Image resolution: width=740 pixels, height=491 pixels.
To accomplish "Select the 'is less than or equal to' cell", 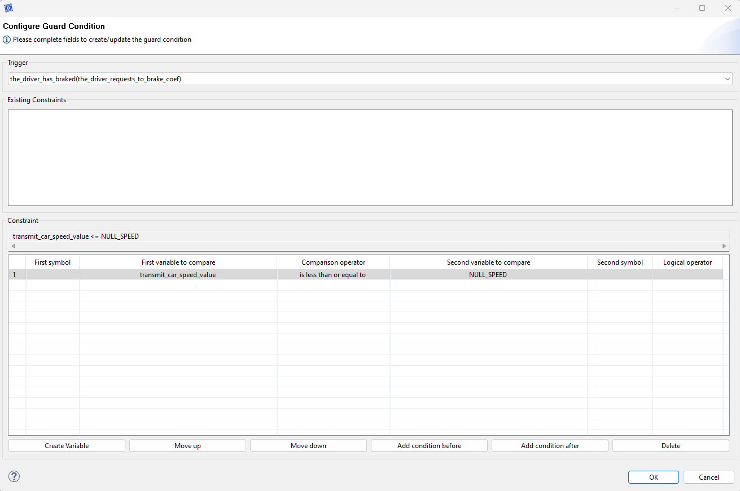I will (334, 275).
